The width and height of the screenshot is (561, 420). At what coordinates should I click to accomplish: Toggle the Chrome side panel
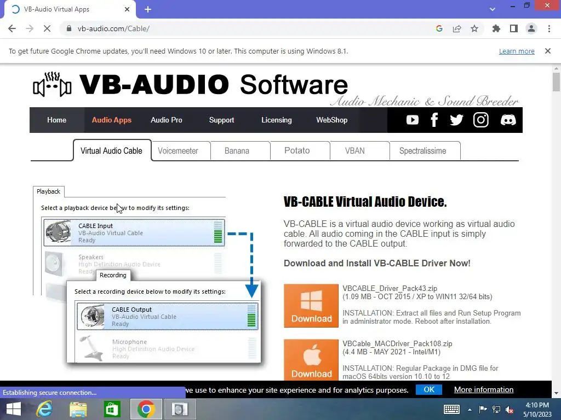pyautogui.click(x=514, y=28)
